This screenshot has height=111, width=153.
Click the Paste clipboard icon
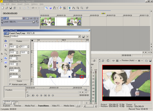28,8
